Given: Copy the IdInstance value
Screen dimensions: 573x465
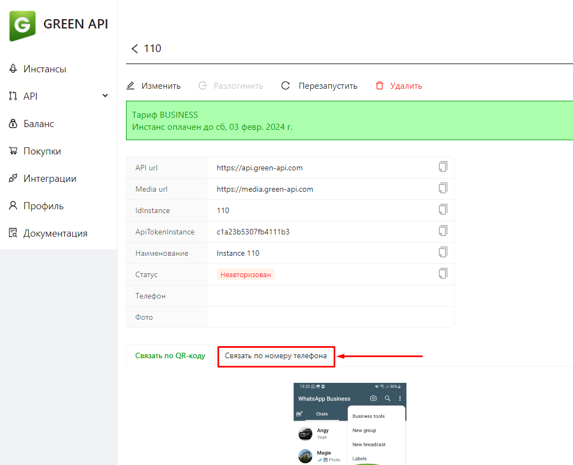Looking at the screenshot, I should [x=443, y=210].
